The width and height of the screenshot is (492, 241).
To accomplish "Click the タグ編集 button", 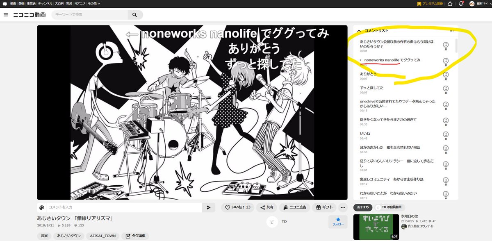I will coord(135,236).
